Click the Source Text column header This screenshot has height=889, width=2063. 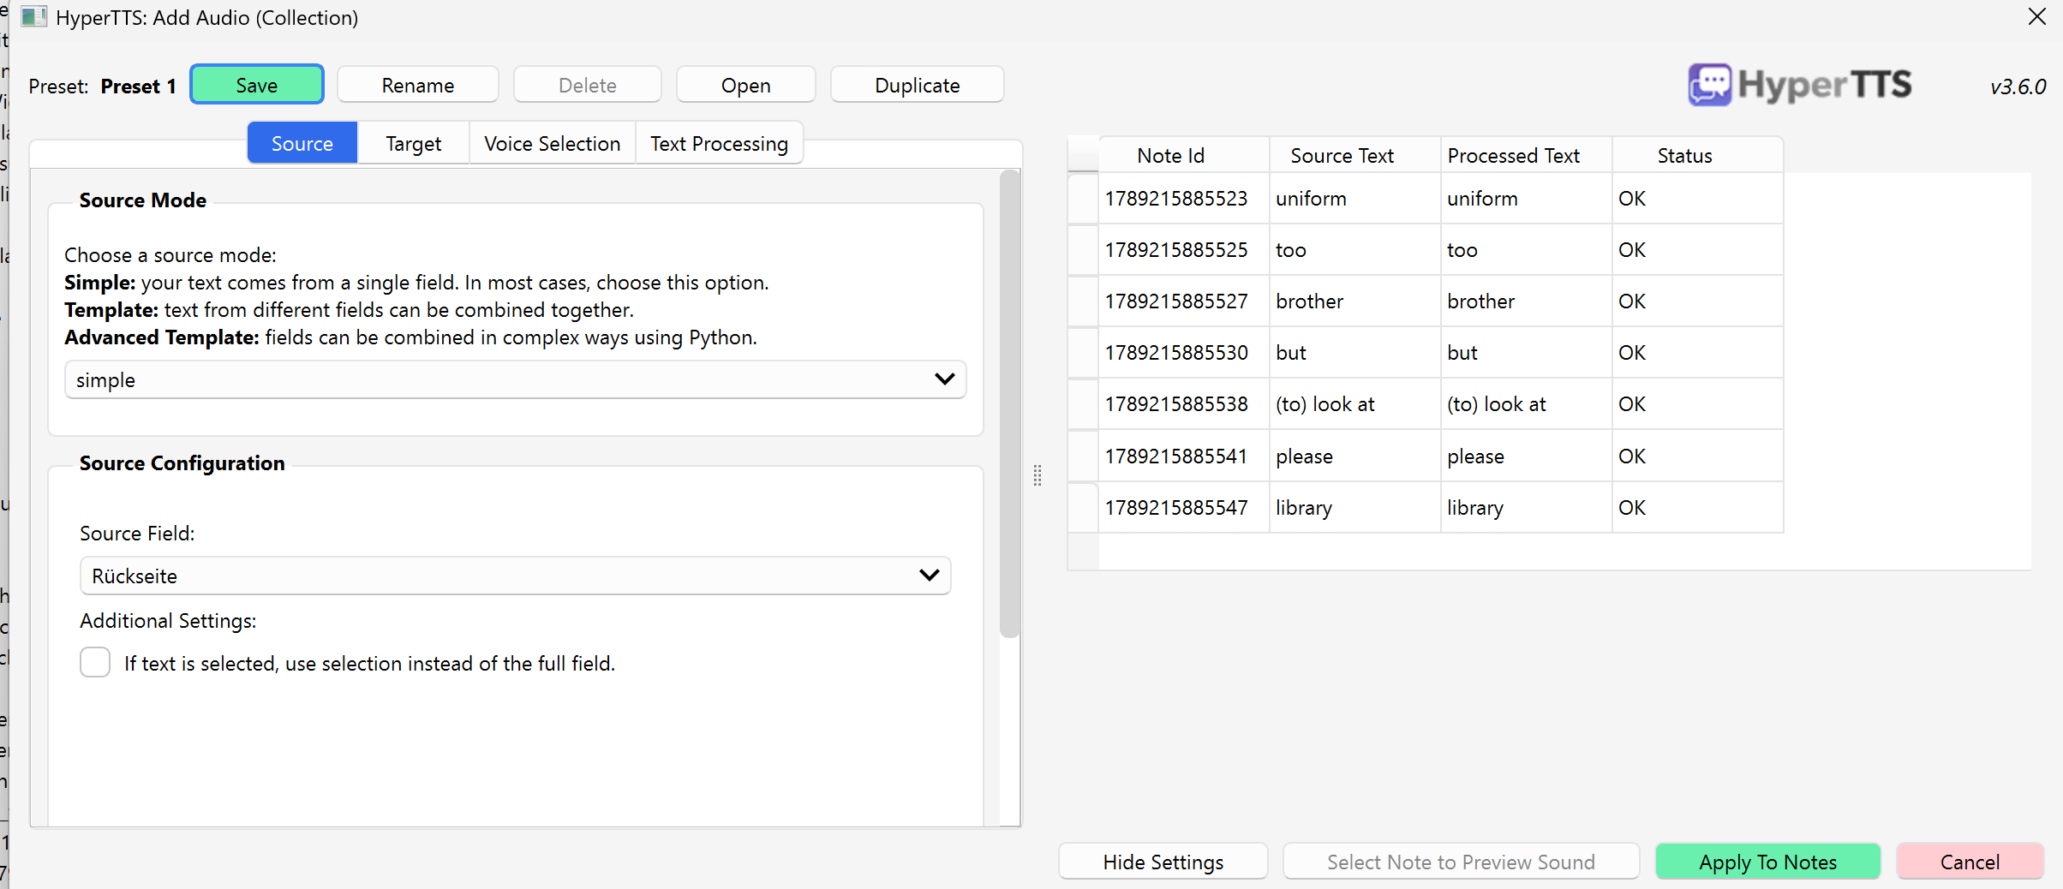point(1355,155)
